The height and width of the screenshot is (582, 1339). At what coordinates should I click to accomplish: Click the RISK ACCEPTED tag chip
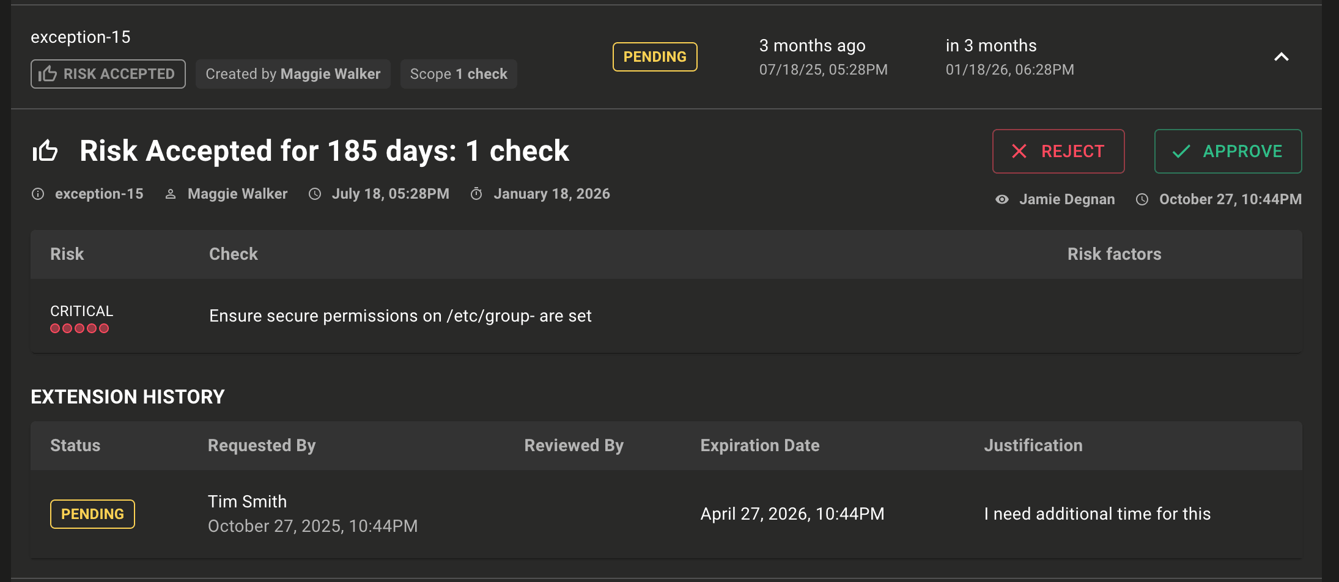[108, 74]
